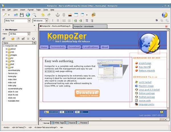Image resolution: width=171 pixels, height=132 pixels.
Task: Select home.php in file tree
Action: [12, 76]
